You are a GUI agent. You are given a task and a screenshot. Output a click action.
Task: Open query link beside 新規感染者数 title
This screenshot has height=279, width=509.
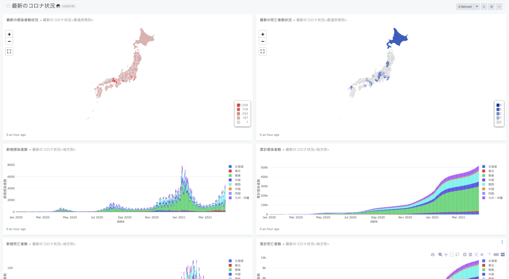pyautogui.click(x=54, y=149)
